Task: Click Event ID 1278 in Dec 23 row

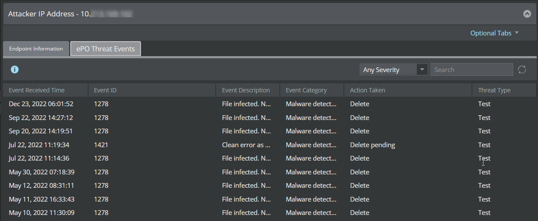Action: (x=101, y=104)
